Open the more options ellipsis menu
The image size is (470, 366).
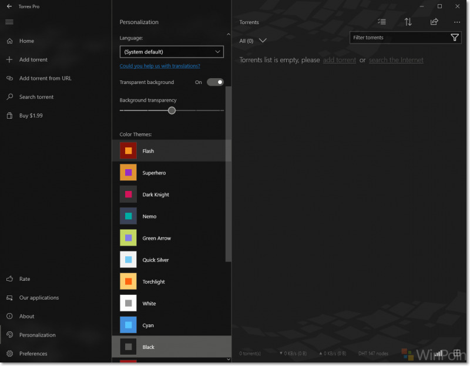[457, 22]
